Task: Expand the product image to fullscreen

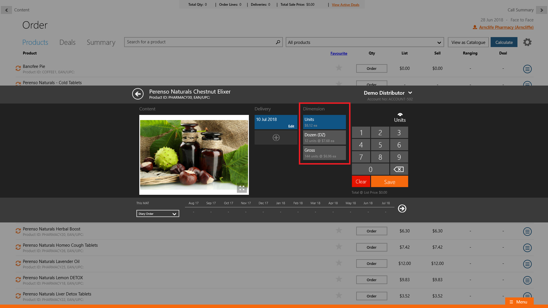Action: coord(242,188)
